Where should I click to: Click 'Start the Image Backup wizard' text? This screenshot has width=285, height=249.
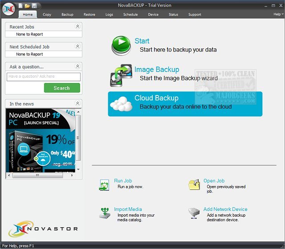pyautogui.click(x=179, y=78)
